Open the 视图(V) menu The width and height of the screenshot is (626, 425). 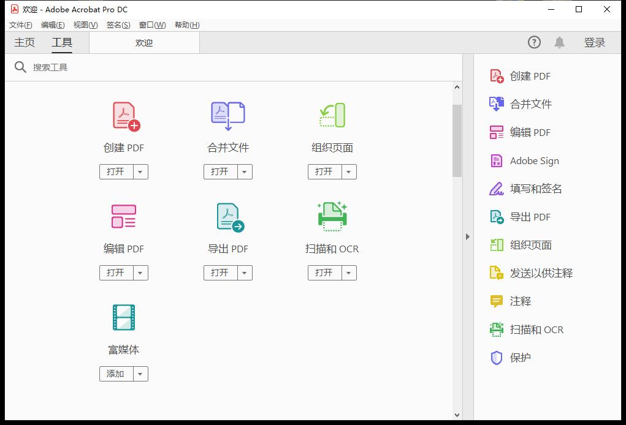point(85,24)
